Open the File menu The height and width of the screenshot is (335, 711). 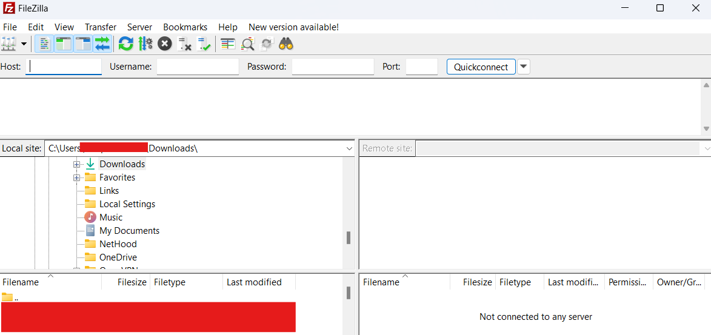click(10, 27)
